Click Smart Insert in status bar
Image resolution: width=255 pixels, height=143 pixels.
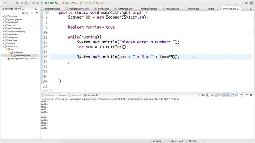coord(177,141)
